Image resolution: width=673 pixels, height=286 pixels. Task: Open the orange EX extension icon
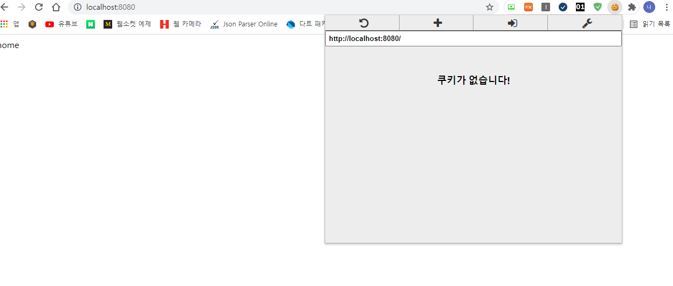pos(528,7)
